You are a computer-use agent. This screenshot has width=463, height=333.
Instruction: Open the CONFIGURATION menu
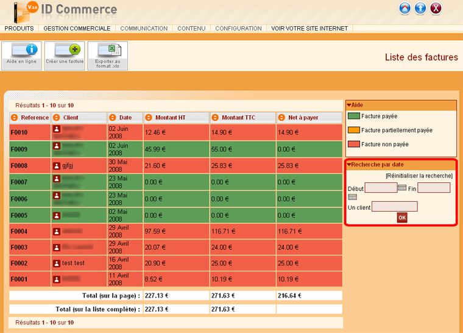238,29
